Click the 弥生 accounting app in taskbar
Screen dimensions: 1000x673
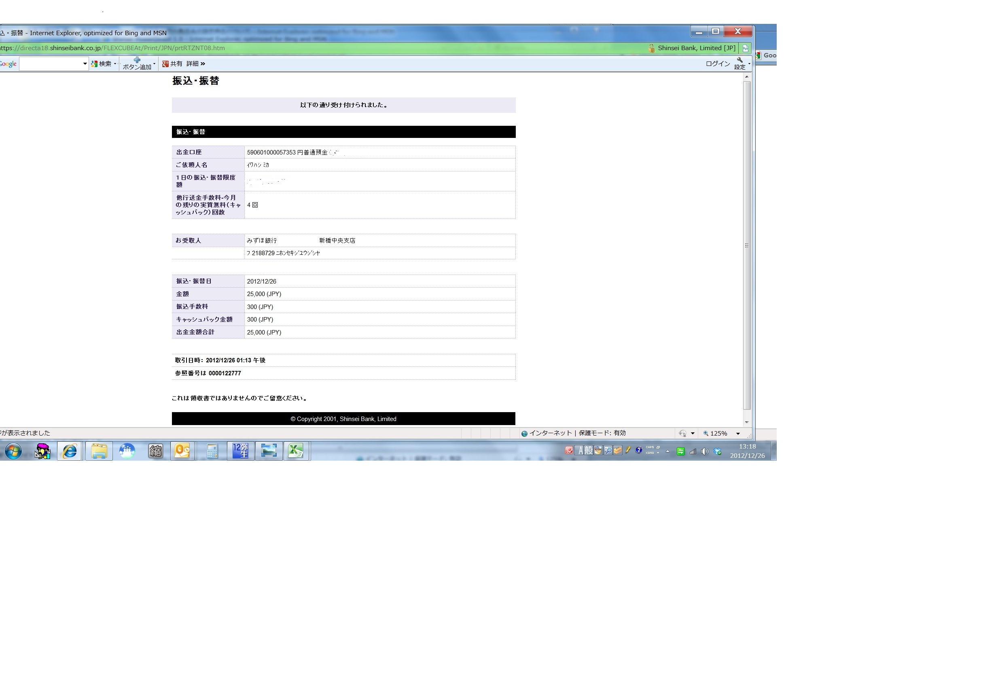(240, 451)
